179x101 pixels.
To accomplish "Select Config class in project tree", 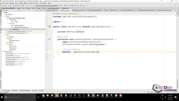I will click(x=15, y=22).
